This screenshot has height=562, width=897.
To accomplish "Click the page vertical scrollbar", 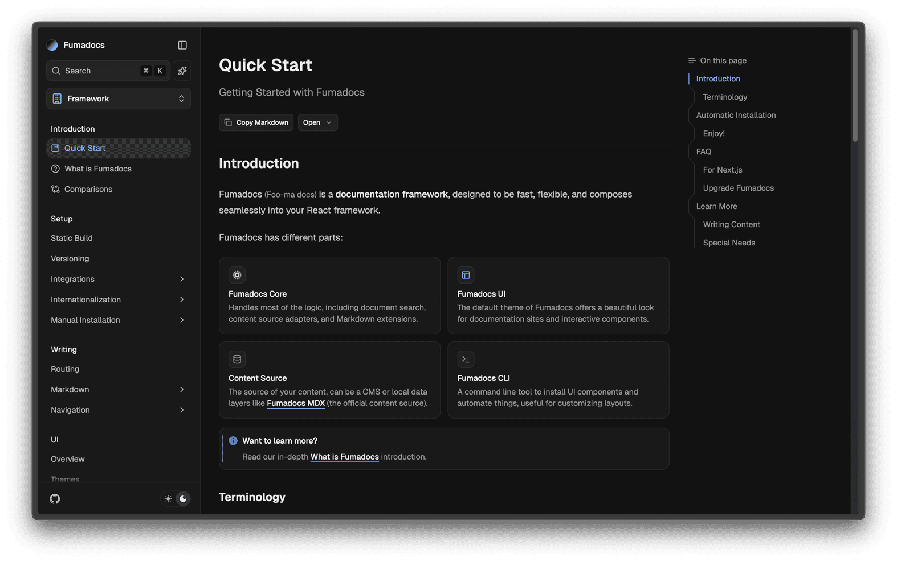I will pyautogui.click(x=855, y=85).
